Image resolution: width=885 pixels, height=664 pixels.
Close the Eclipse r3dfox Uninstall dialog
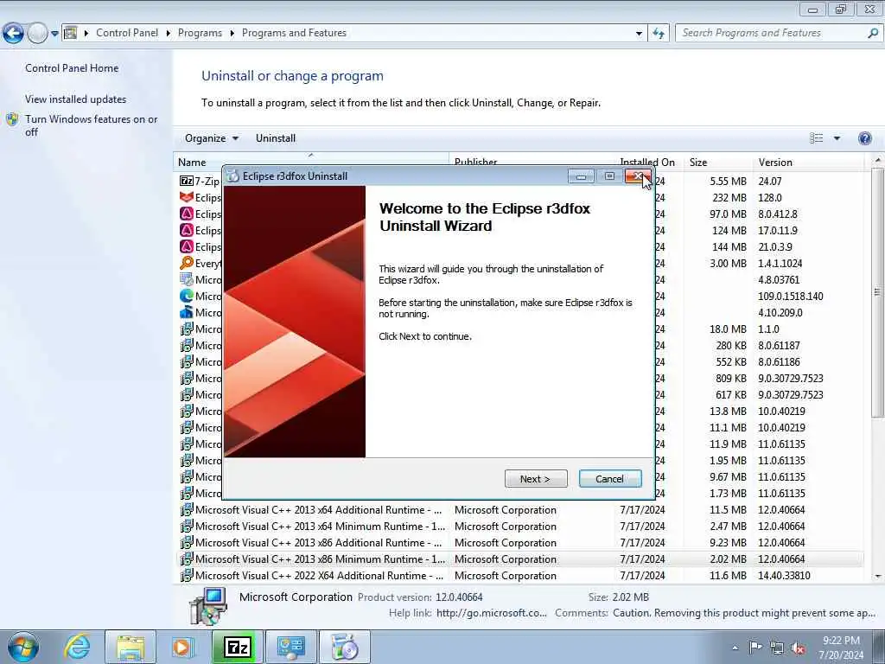click(638, 176)
